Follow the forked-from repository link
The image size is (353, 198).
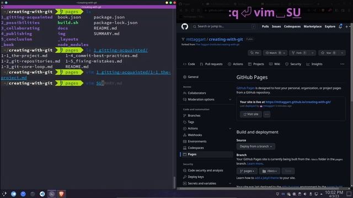217,45
